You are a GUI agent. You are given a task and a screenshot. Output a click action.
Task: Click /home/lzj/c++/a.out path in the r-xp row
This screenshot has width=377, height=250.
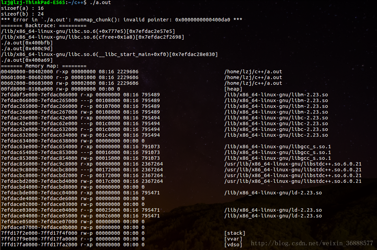(253, 72)
